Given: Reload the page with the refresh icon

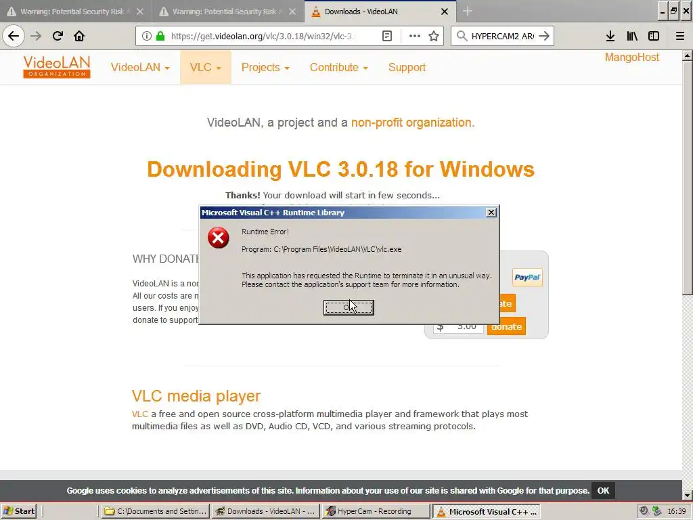Looking at the screenshot, I should pyautogui.click(x=58, y=36).
